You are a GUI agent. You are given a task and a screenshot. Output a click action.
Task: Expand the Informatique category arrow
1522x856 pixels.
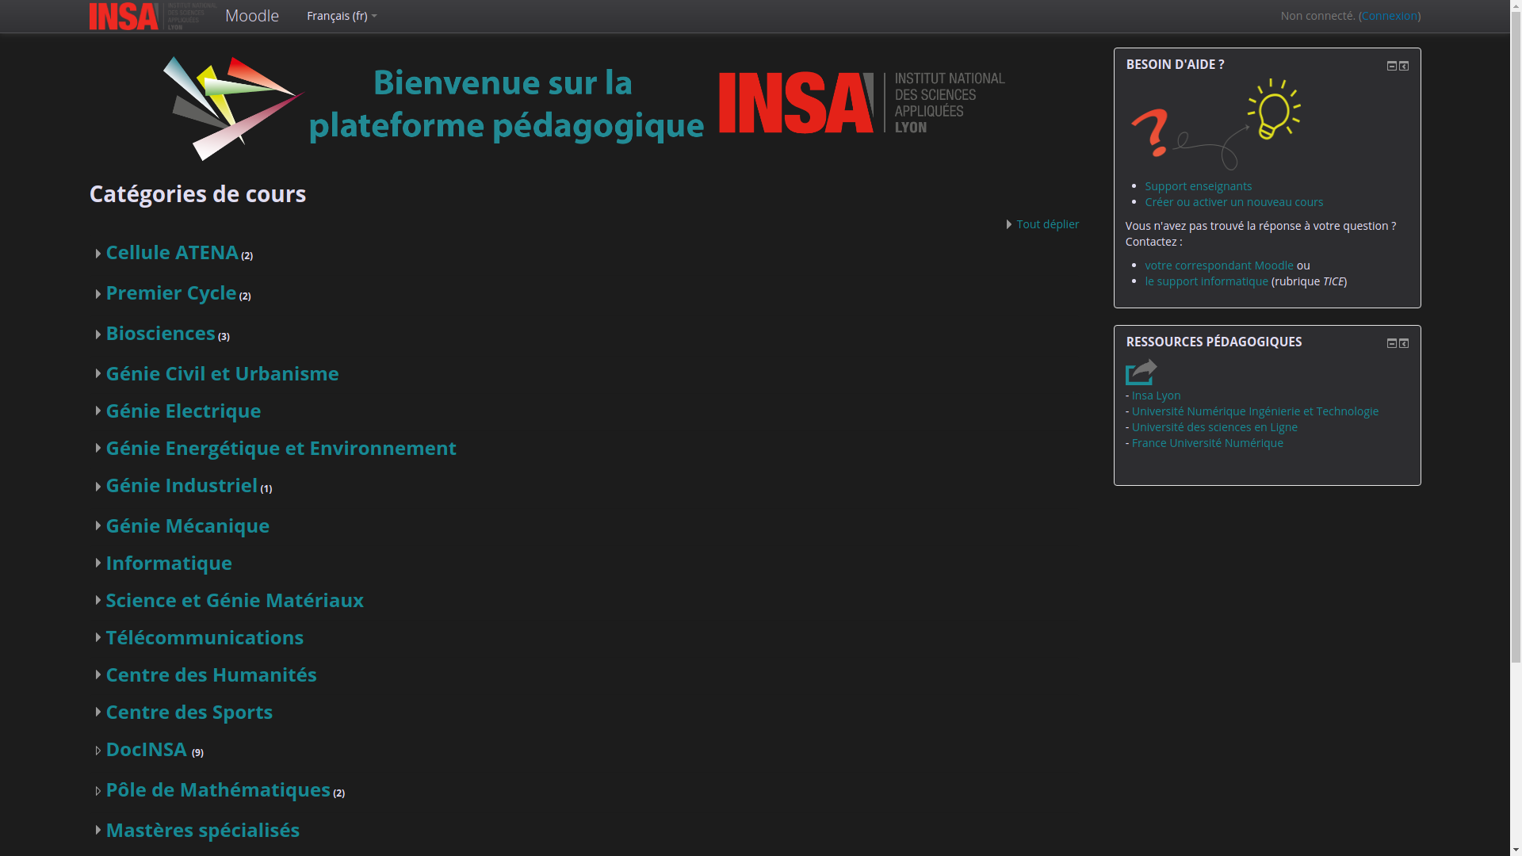point(98,563)
